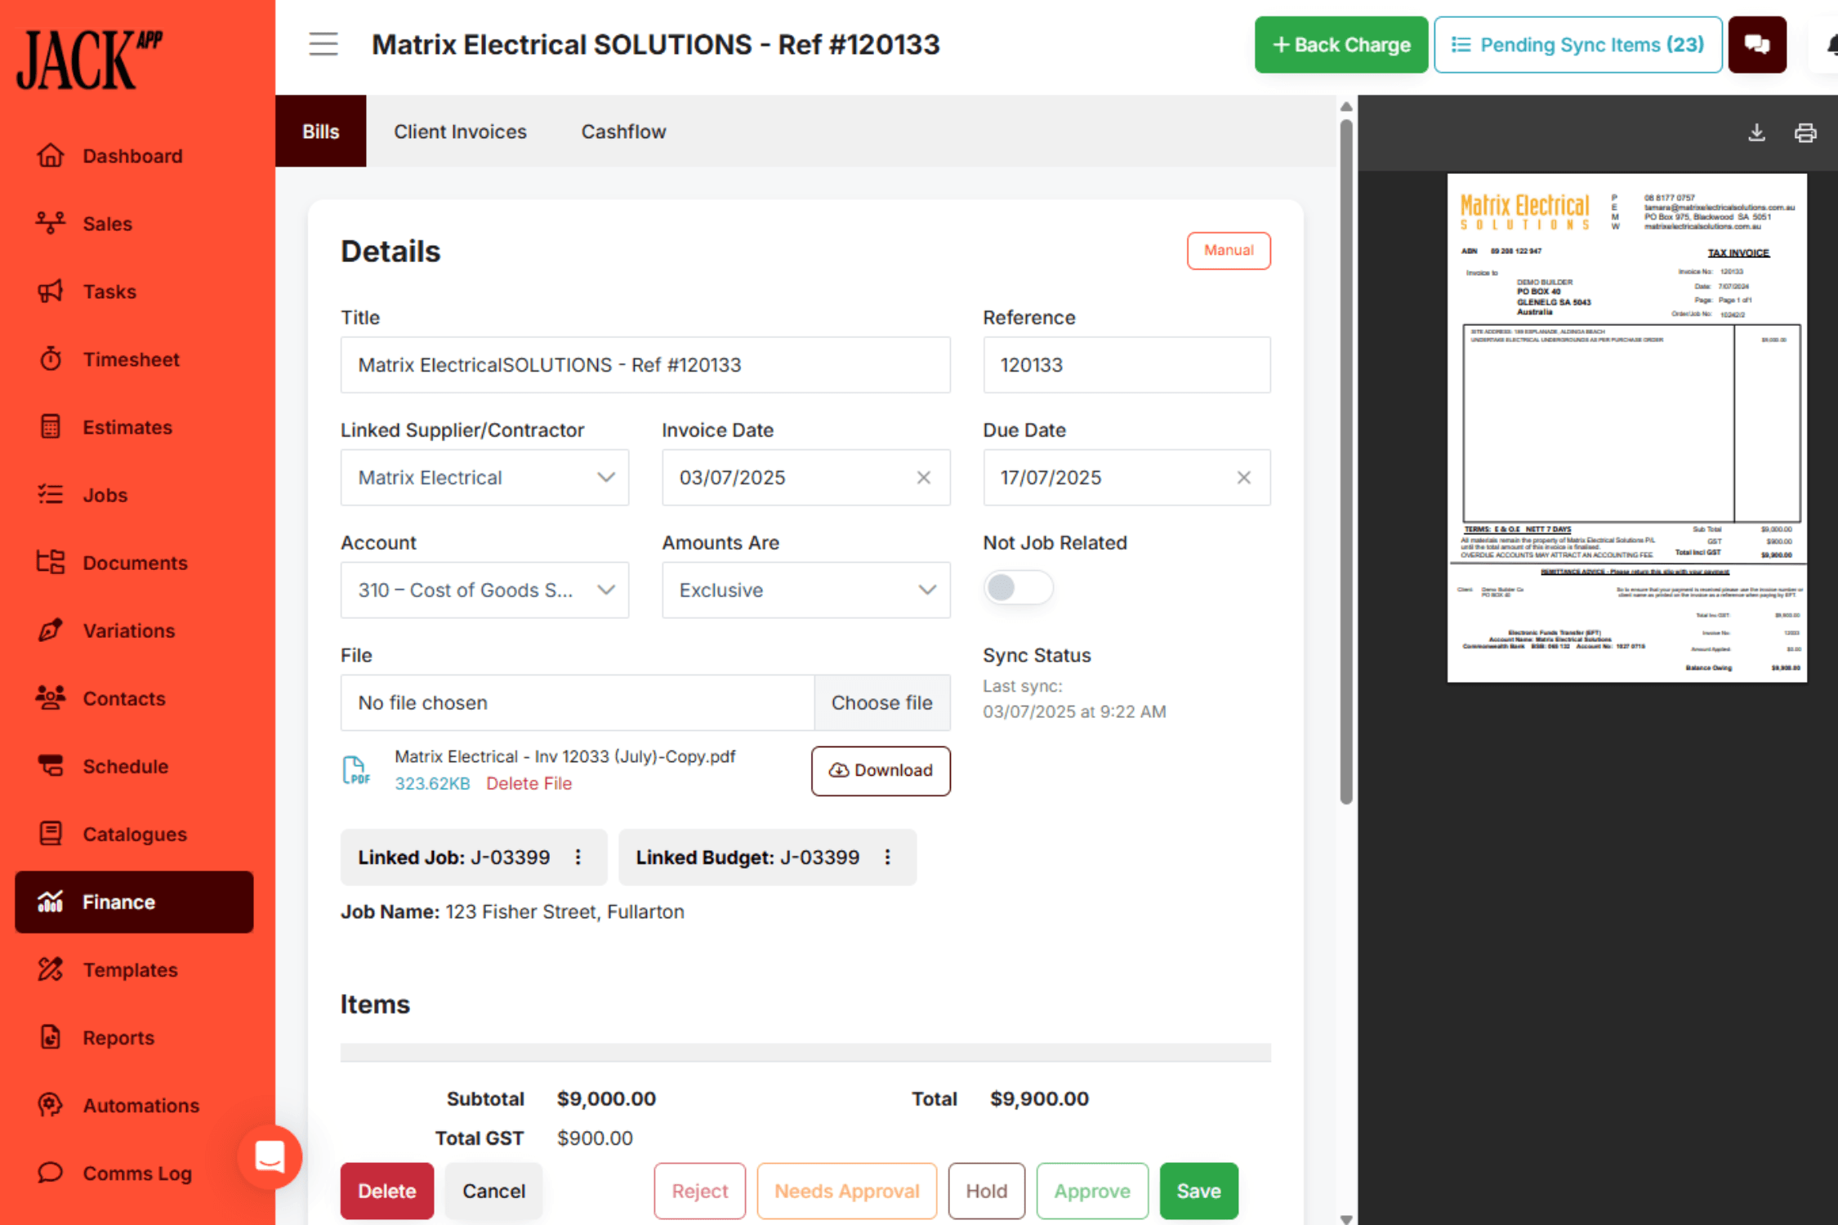Download the invoice PDF from preview toolbar
1838x1225 pixels.
pos(1756,132)
